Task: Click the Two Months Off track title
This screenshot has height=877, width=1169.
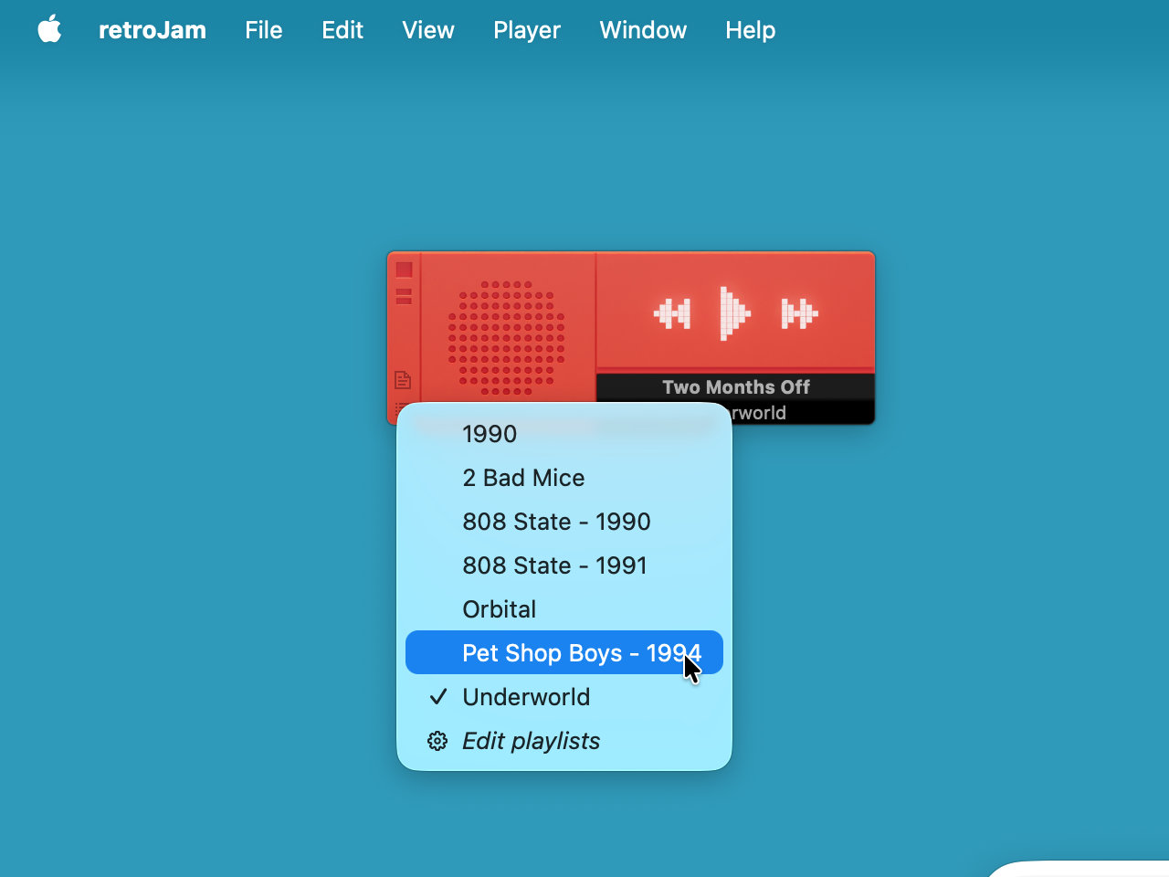Action: pos(735,387)
